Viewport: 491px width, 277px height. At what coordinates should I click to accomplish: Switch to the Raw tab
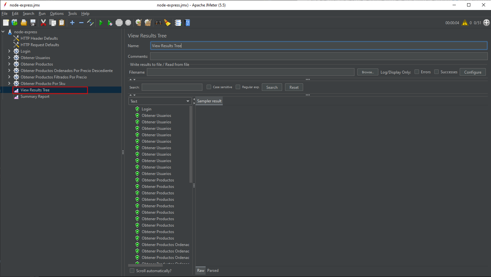coord(201,271)
